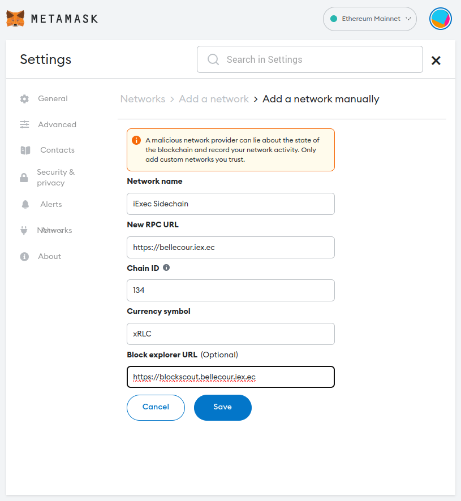The image size is (461, 501).
Task: Open the Advanced settings tab
Action: tap(57, 124)
